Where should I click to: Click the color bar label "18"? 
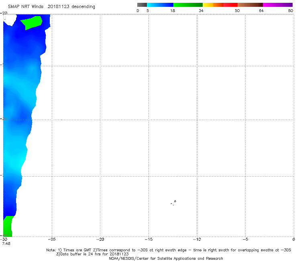click(x=173, y=11)
